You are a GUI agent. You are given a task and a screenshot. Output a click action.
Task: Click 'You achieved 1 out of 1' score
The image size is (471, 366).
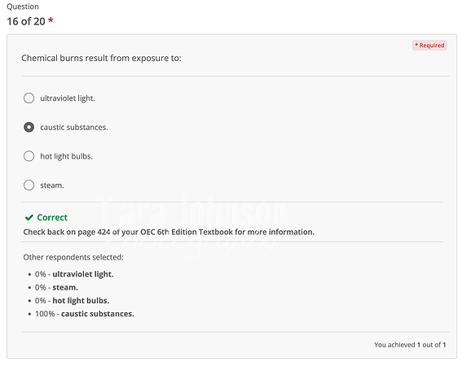point(410,345)
